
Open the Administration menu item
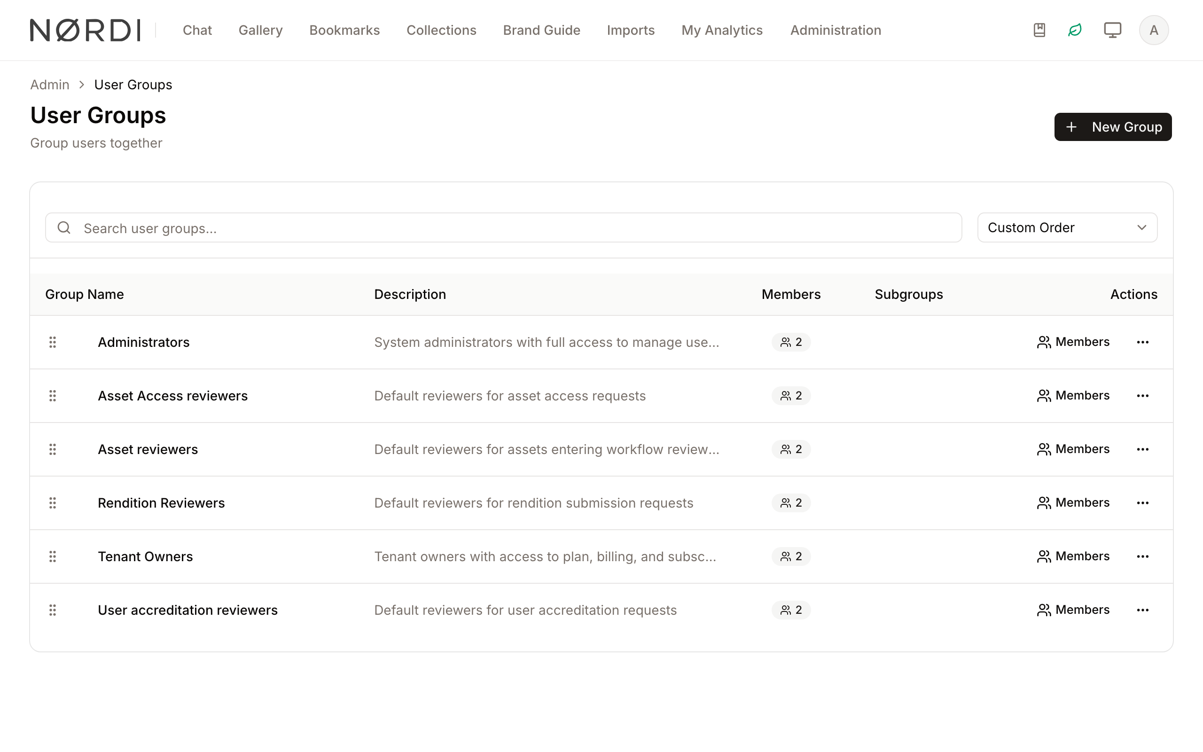[x=836, y=31]
